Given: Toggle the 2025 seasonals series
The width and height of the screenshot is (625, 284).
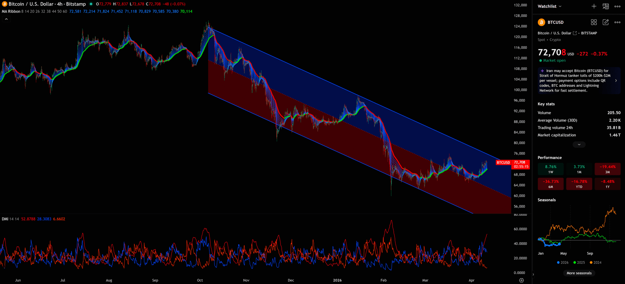Looking at the screenshot, I should pos(579,263).
